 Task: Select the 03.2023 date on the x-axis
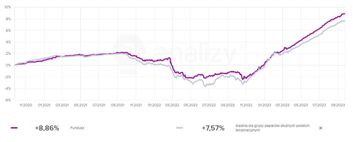point(282,105)
